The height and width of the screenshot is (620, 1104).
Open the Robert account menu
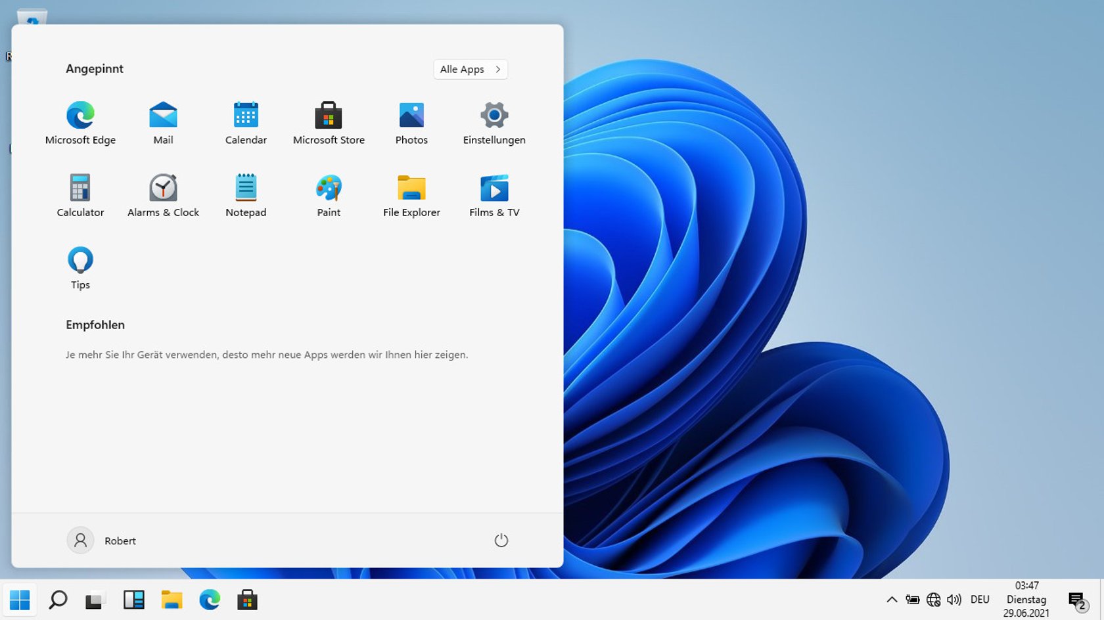point(102,540)
